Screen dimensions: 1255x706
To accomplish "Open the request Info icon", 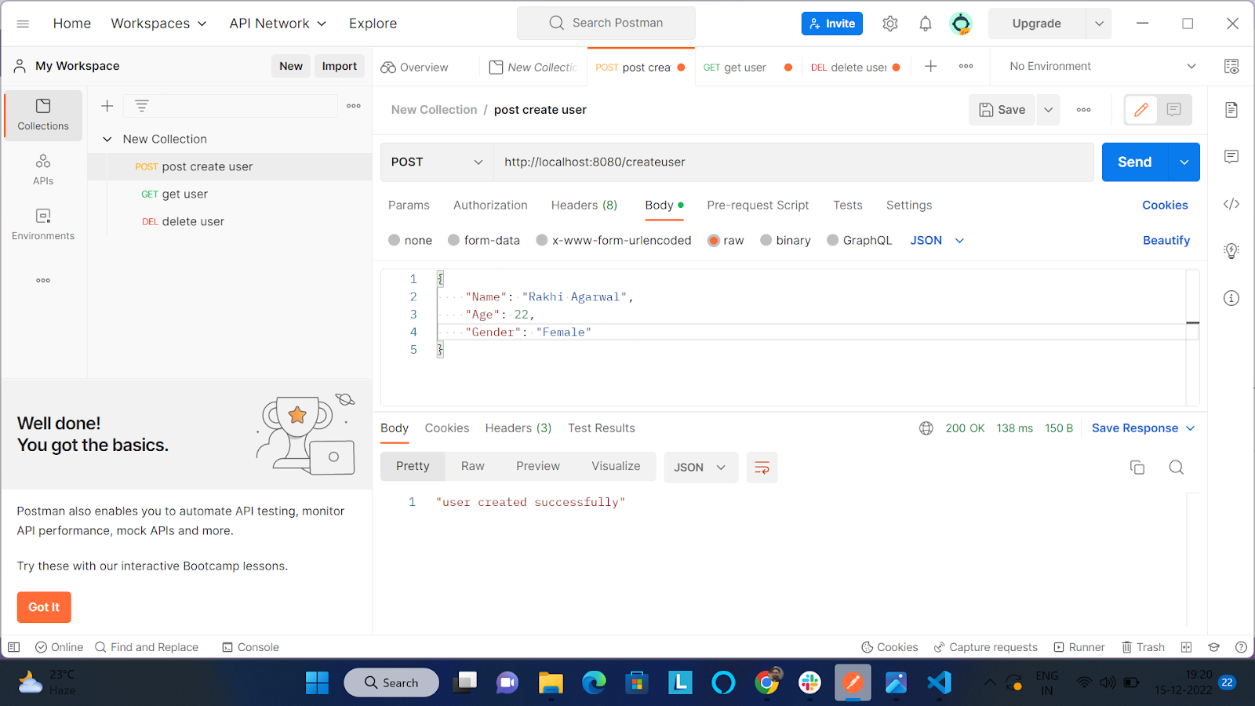I will pyautogui.click(x=1231, y=298).
